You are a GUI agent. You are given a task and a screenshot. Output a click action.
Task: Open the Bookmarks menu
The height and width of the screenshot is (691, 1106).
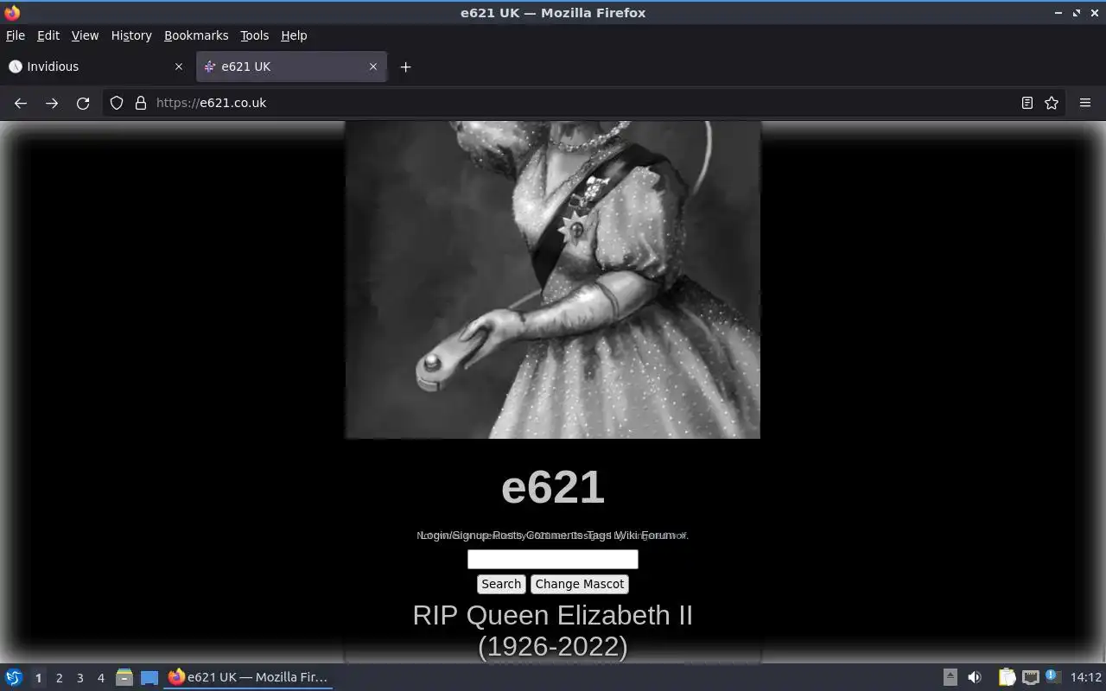click(x=196, y=35)
